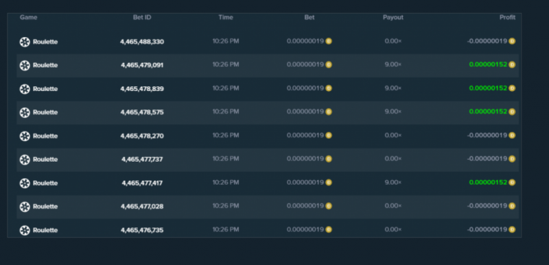Click bet coin icon in row 4,465,488,330
Image resolution: width=549 pixels, height=265 pixels.
click(x=329, y=41)
